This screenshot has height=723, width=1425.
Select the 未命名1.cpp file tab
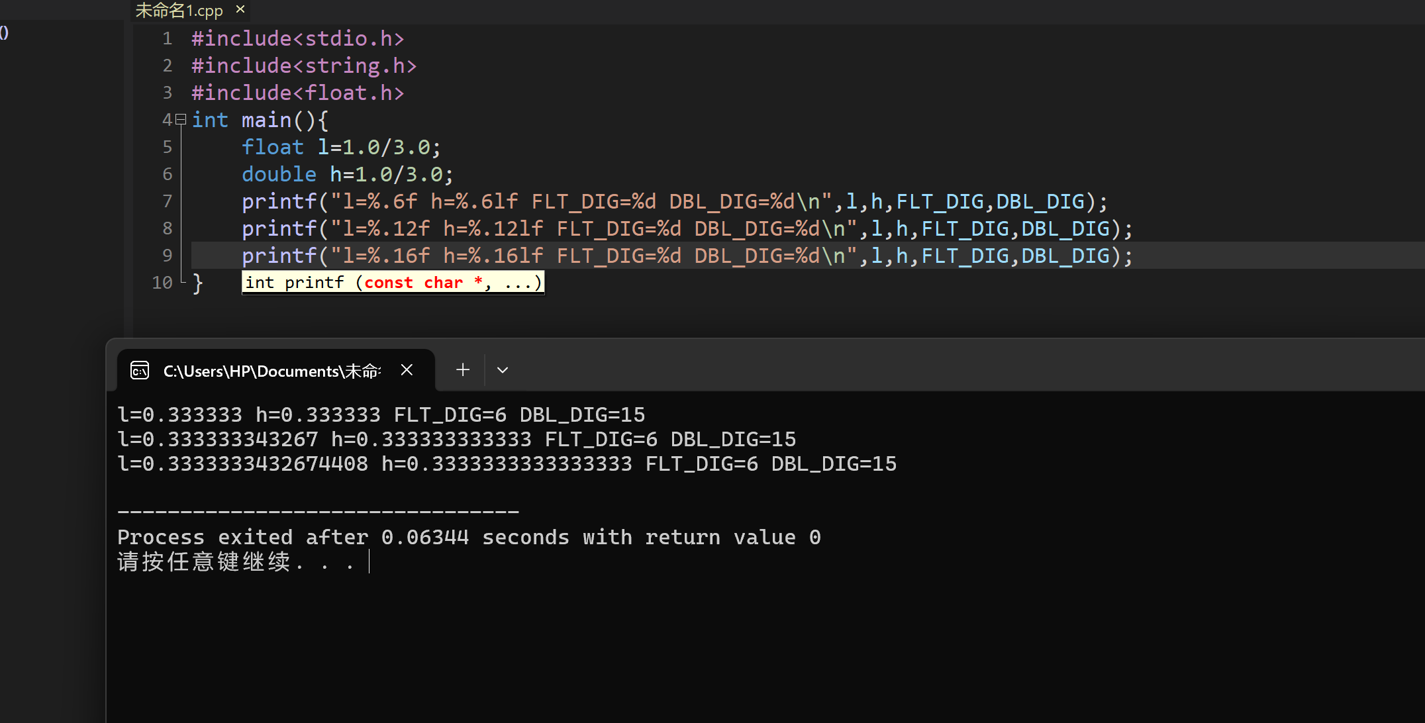[179, 11]
